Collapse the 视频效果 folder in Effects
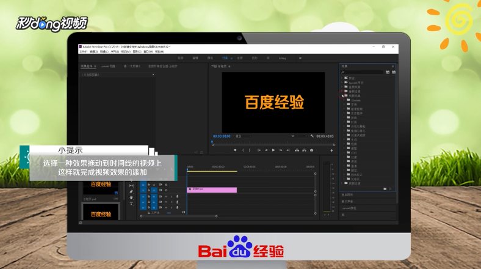Viewport: 481px width, 269px height. 342,96
